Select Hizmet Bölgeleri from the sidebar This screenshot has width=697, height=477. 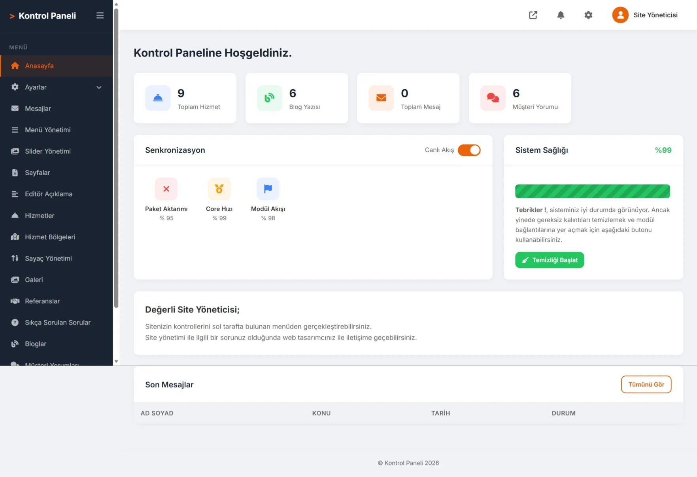tap(50, 237)
